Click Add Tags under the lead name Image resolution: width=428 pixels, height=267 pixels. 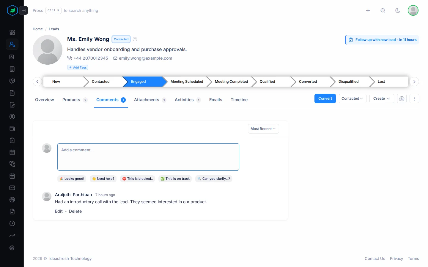[x=78, y=67]
